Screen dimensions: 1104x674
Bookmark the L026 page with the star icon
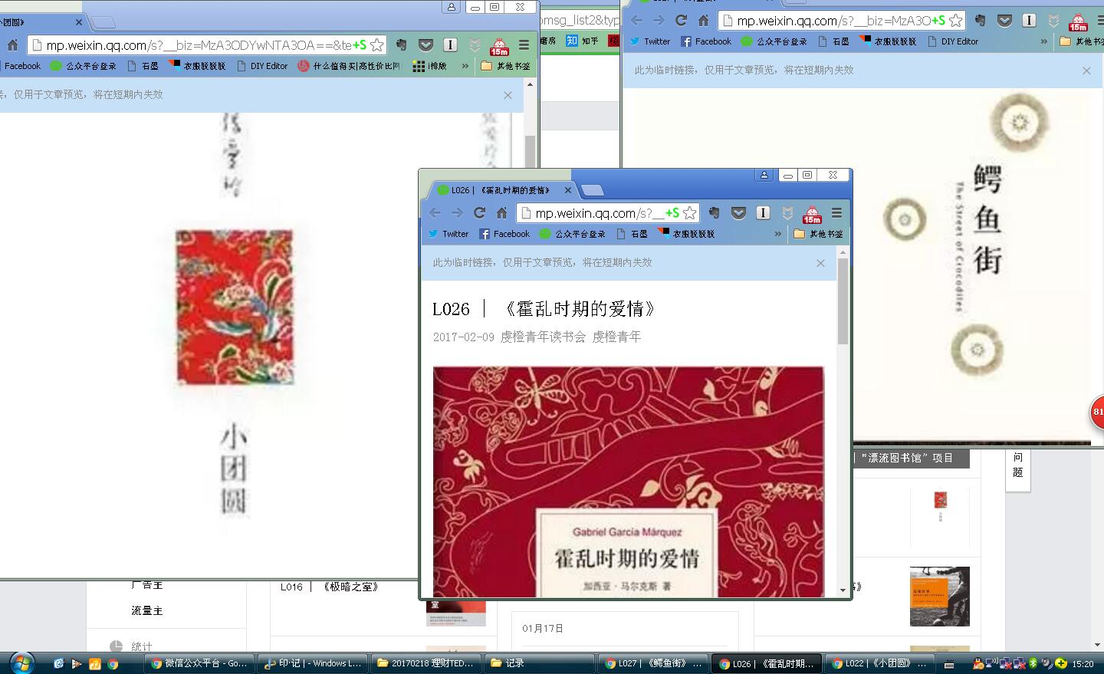pos(690,213)
